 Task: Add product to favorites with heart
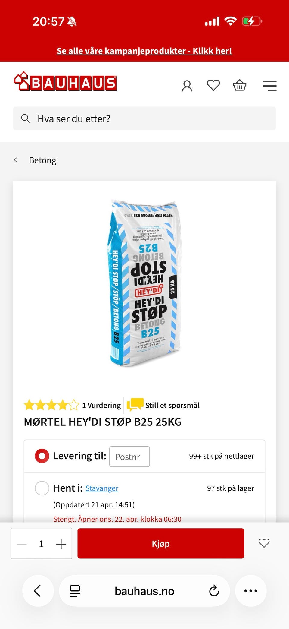click(x=264, y=543)
